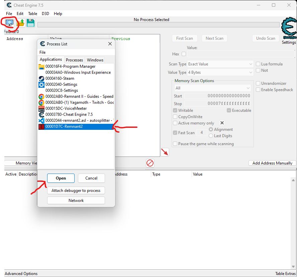This screenshot has height=277, width=297.
Task: Click Add Address Manually button
Action: 272,163
